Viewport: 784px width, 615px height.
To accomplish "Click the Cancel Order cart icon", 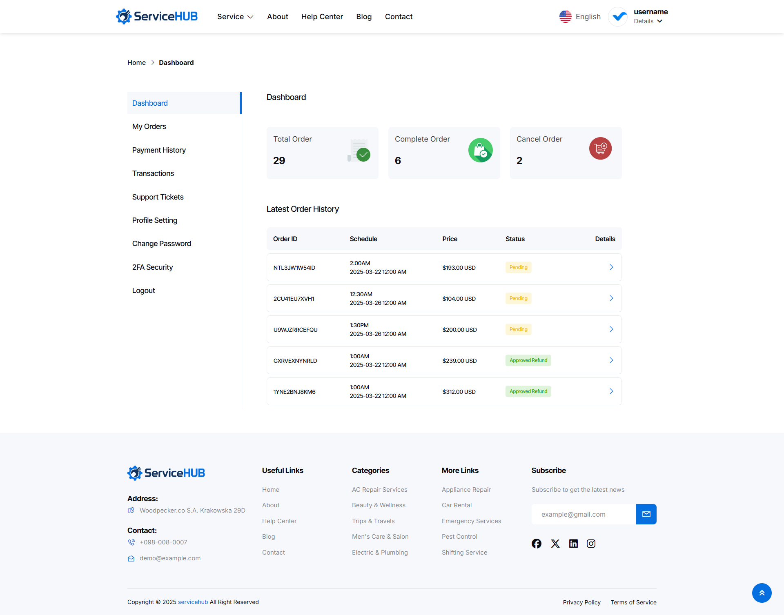I will click(600, 149).
